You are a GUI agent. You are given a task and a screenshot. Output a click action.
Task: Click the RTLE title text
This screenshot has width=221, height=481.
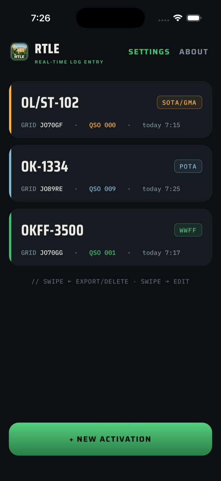pyautogui.click(x=47, y=49)
